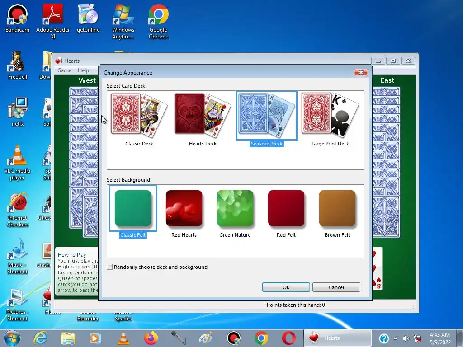Open network status tray icon
Image resolution: width=463 pixels, height=347 pixels.
417,338
